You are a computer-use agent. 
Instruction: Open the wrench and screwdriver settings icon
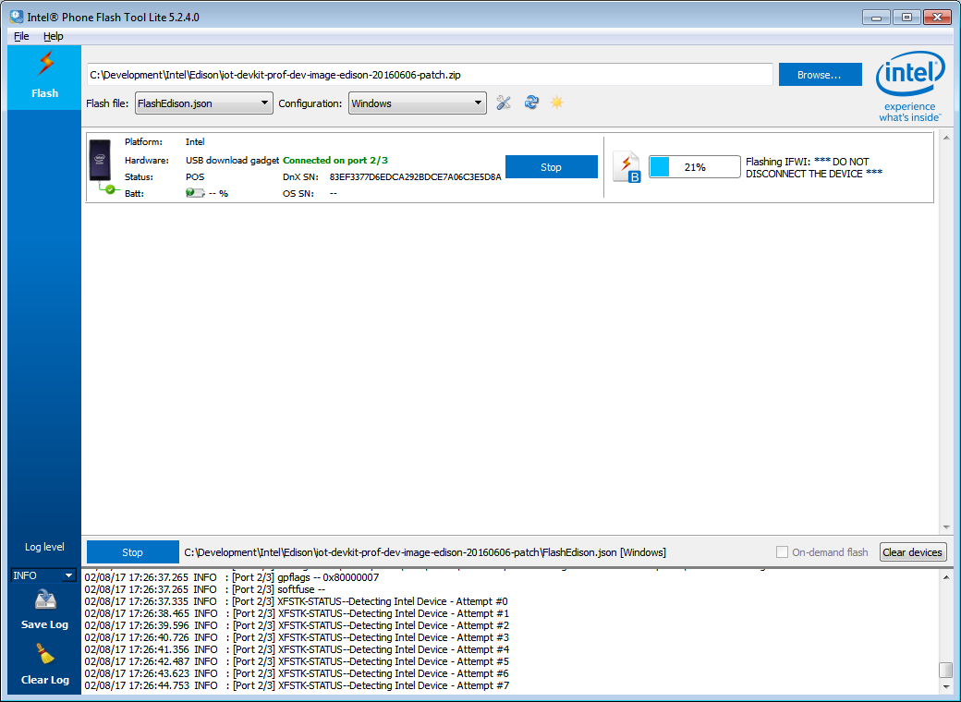(504, 103)
